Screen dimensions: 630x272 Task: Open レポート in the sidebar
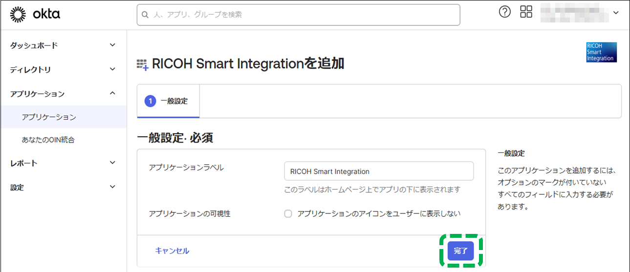(x=24, y=163)
